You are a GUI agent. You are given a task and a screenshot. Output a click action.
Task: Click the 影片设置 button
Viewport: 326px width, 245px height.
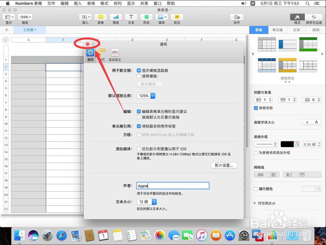point(224,165)
